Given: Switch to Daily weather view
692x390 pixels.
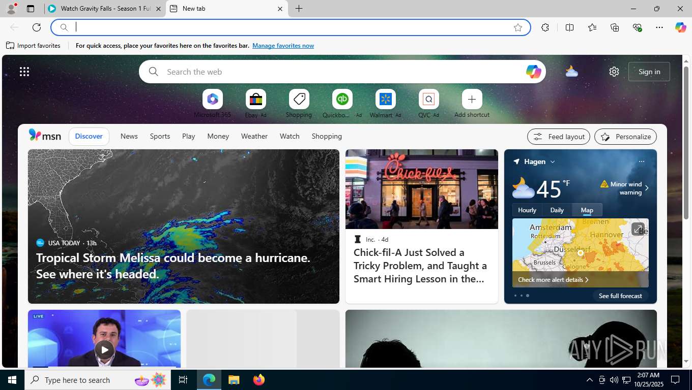Looking at the screenshot, I should (557, 210).
